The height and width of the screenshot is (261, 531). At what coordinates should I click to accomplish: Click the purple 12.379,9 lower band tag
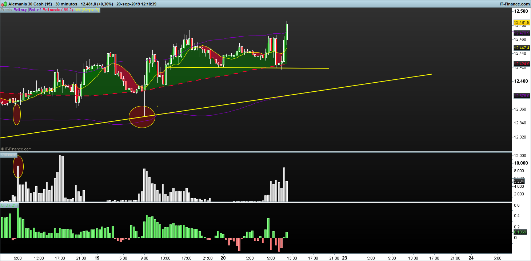[x=521, y=96]
